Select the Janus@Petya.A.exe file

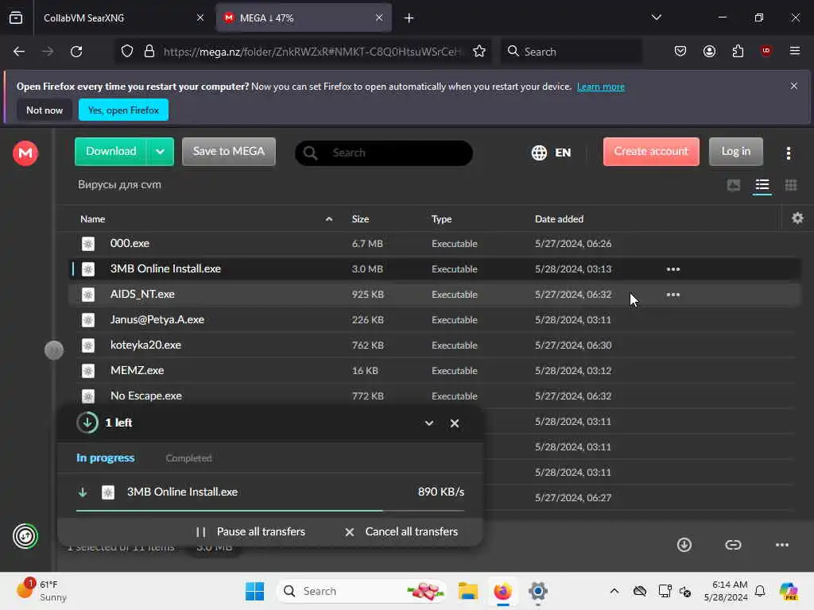click(x=434, y=320)
